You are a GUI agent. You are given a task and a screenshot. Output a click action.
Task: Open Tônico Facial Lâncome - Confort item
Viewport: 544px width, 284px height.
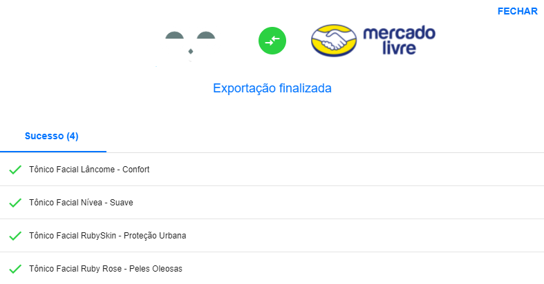tap(89, 170)
